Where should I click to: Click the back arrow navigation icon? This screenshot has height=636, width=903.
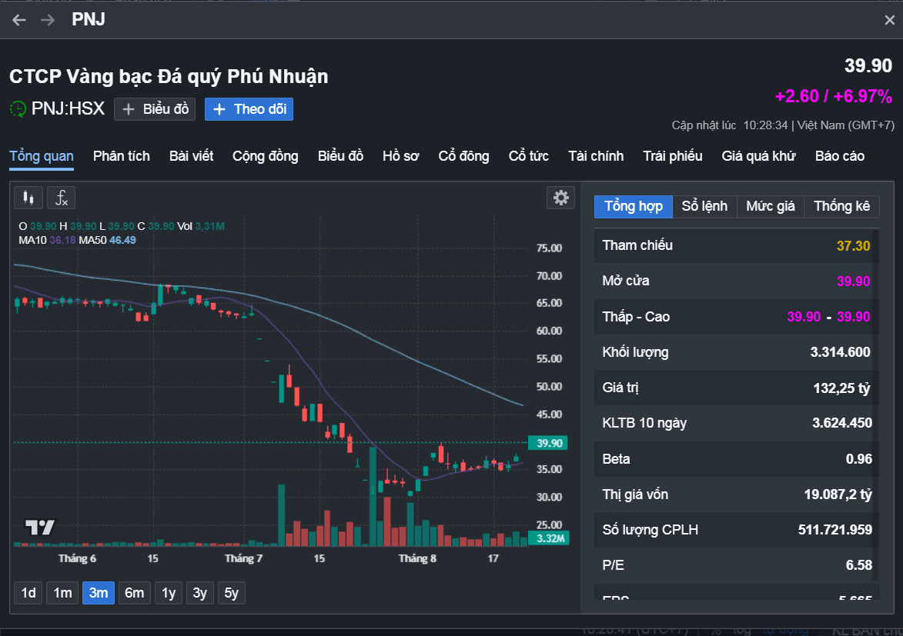[x=19, y=20]
